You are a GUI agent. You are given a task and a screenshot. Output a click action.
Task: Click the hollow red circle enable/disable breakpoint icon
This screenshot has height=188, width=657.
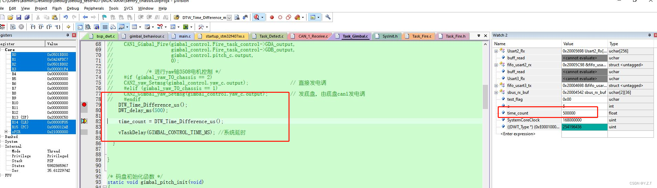(280, 17)
